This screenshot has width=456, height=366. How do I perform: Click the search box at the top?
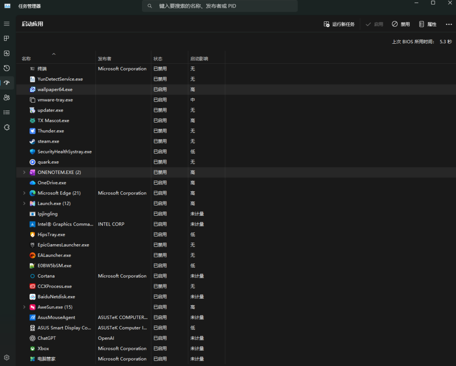coord(220,6)
